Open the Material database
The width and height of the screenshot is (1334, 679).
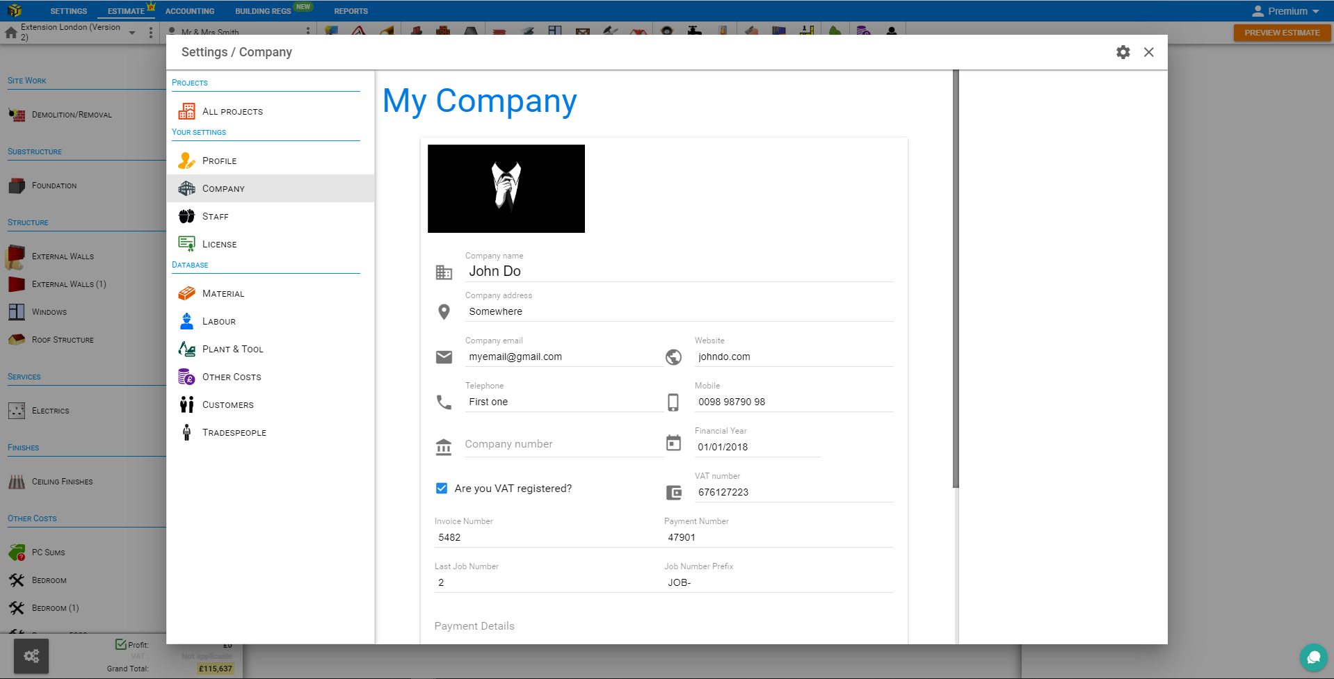point(270,293)
